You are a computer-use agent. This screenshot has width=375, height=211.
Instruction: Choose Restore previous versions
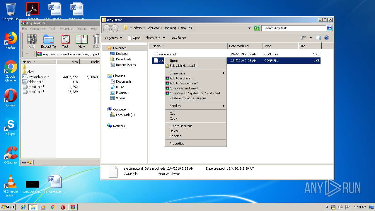tap(195, 98)
